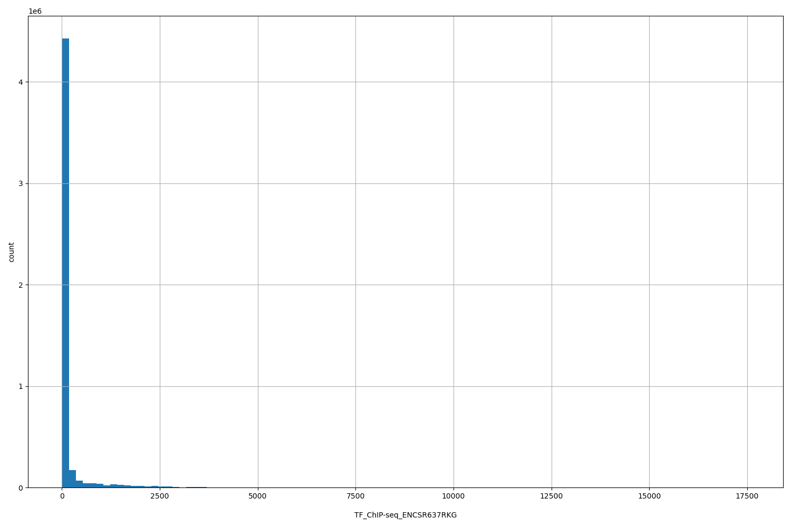Image resolution: width=791 pixels, height=527 pixels.
Task: Click the 12500 tick label
Action: click(552, 496)
